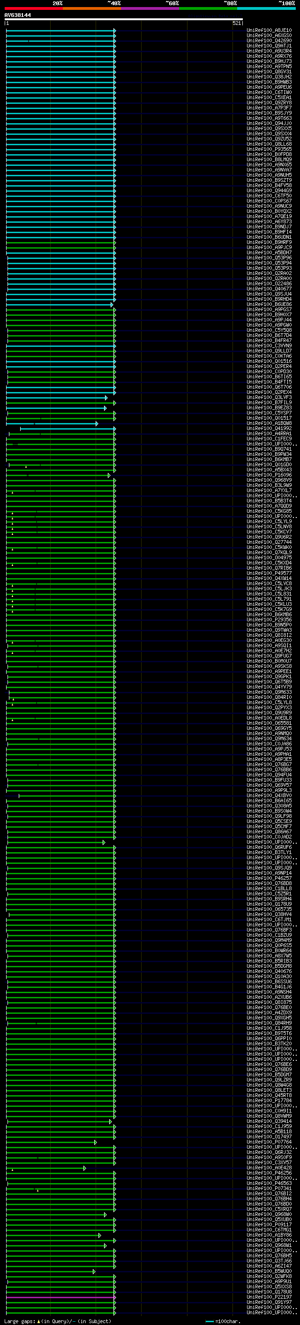Select the UniRef100_P22197 label

pyautogui.click(x=269, y=1297)
